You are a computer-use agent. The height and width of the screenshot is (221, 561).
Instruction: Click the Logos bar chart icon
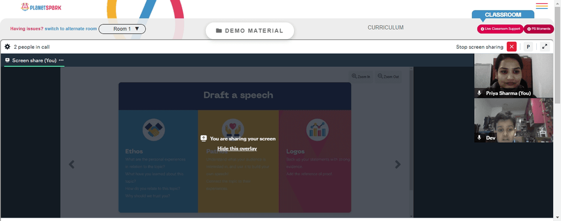[x=318, y=130]
